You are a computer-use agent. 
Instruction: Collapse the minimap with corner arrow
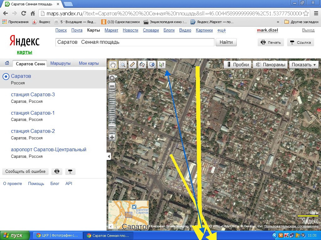click(x=111, y=226)
